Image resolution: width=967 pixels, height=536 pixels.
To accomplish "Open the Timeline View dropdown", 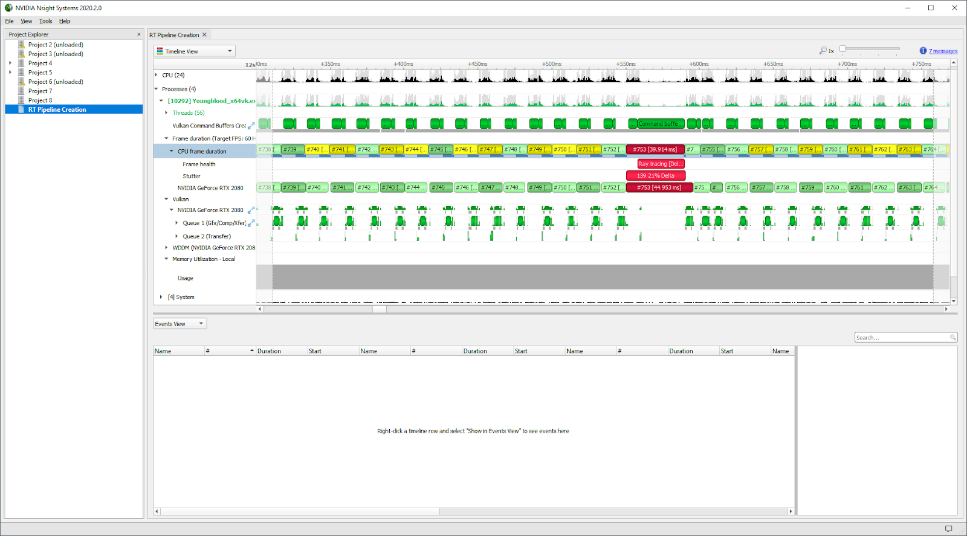I will point(194,51).
